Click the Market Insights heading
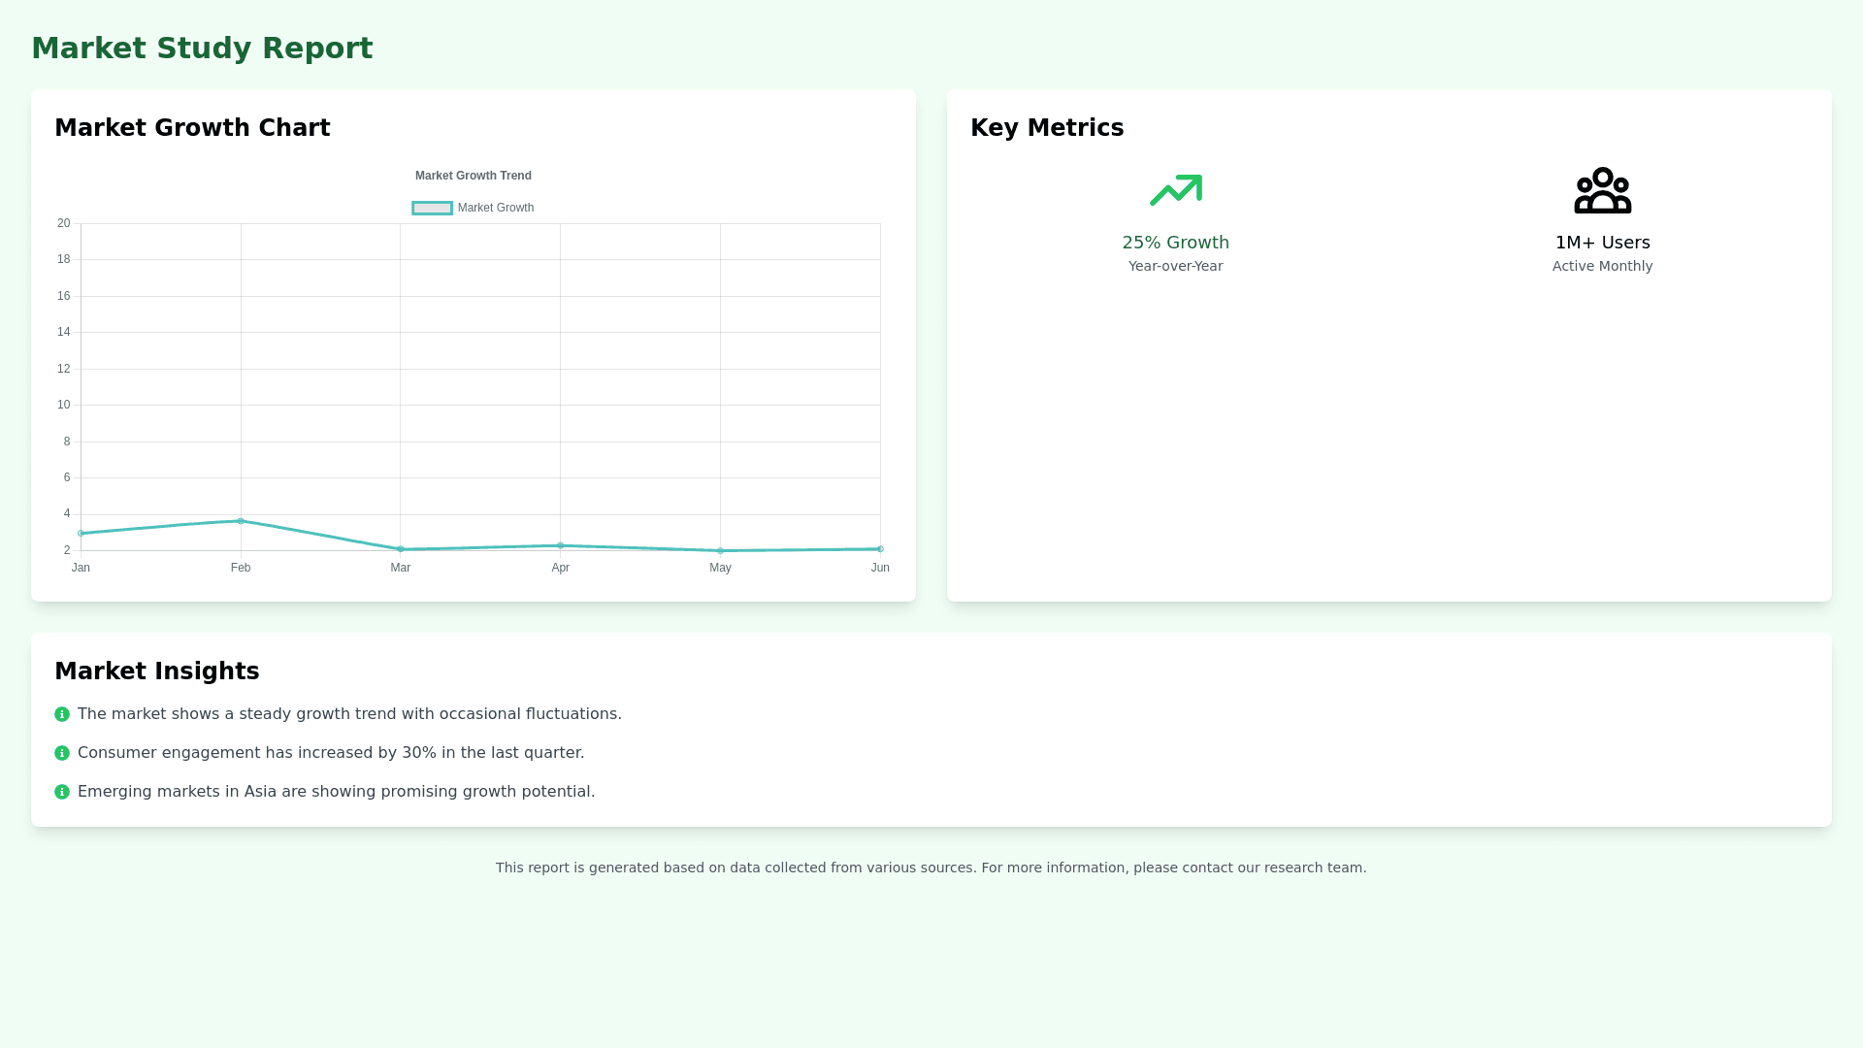Screen dimensions: 1863x1048 pyautogui.click(x=157, y=671)
